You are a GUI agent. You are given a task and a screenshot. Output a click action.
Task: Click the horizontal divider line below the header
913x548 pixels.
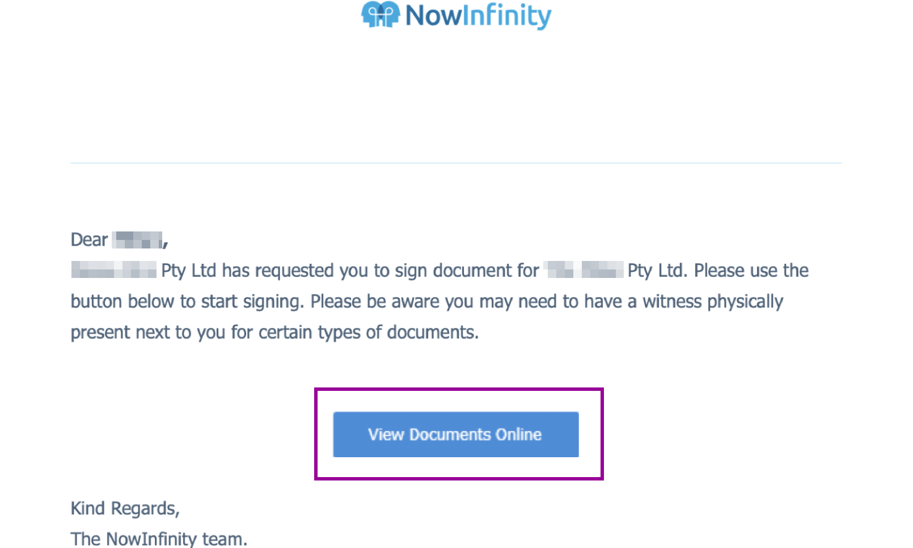455,163
